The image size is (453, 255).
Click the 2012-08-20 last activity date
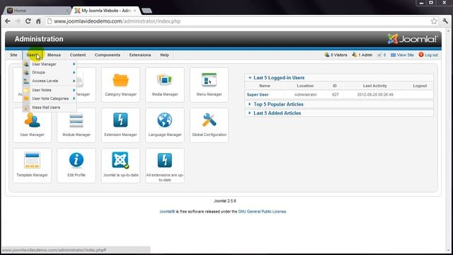click(x=375, y=94)
